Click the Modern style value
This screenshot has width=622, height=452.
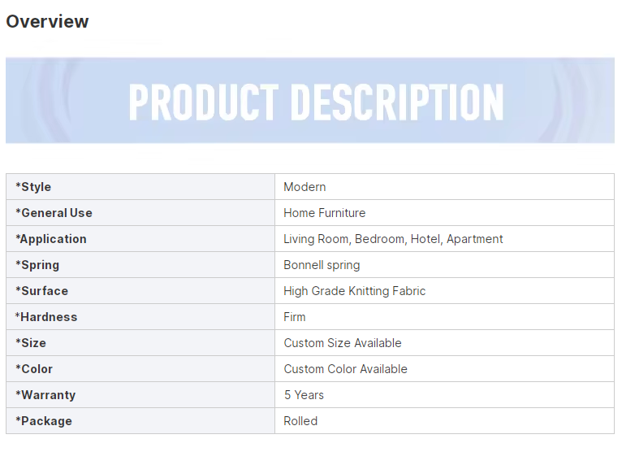coord(305,187)
